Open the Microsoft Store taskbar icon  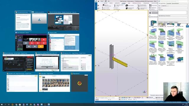[20, 105]
